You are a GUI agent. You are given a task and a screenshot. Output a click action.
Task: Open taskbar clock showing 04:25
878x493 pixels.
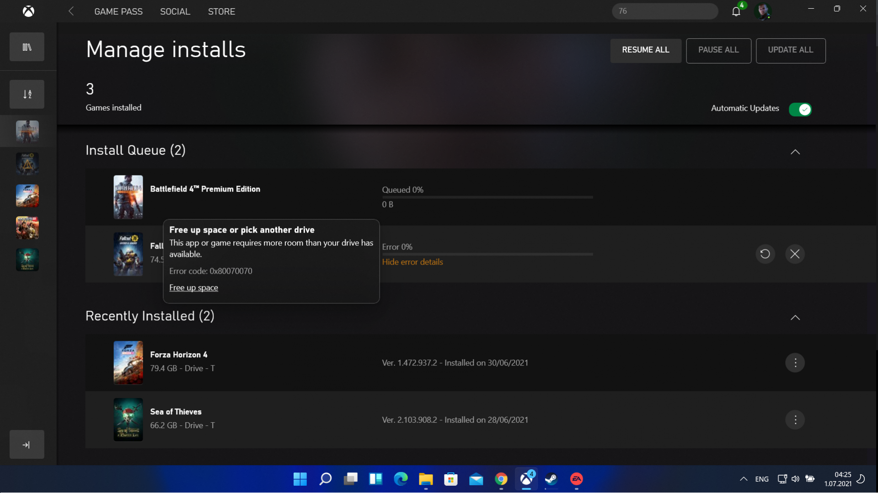pos(838,479)
